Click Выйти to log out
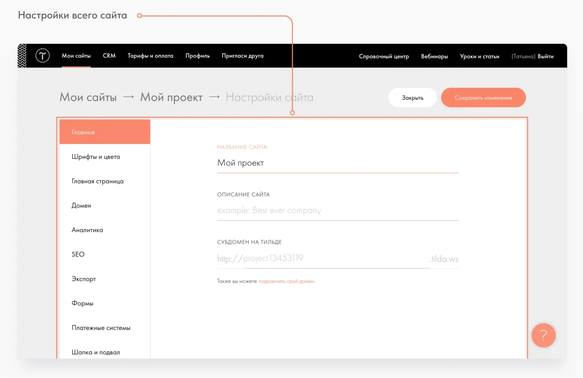This screenshot has width=583, height=378. (546, 56)
